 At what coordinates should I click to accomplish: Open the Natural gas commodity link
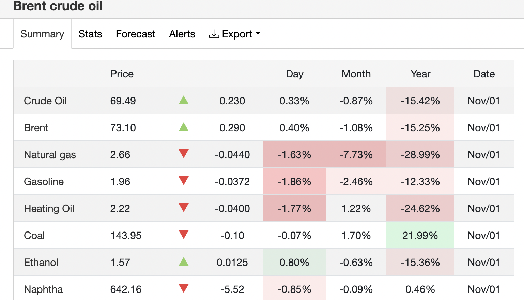tap(50, 155)
